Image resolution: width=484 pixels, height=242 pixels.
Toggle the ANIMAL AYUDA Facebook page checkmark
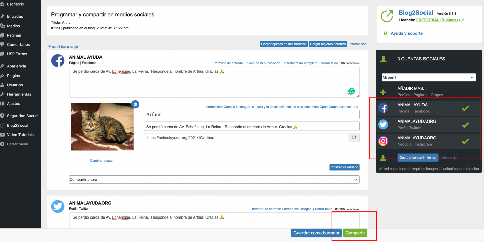(x=465, y=108)
